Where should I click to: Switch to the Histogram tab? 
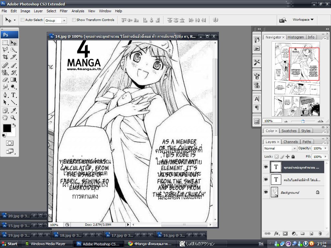[295, 37]
